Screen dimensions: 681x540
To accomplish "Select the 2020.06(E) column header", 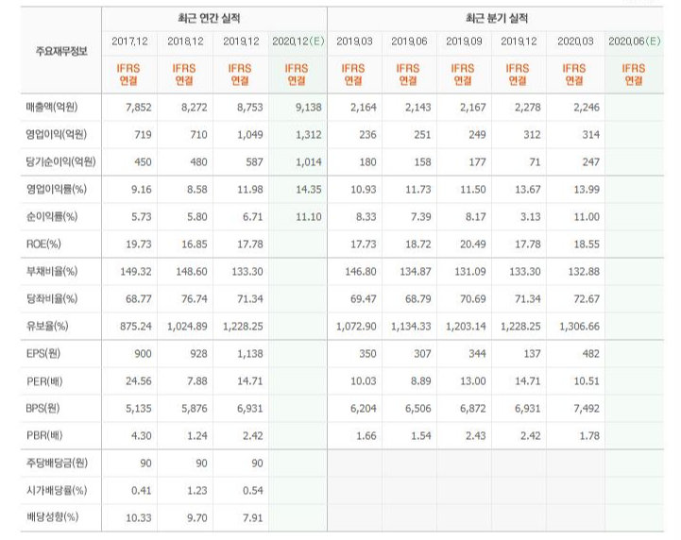I will (634, 42).
